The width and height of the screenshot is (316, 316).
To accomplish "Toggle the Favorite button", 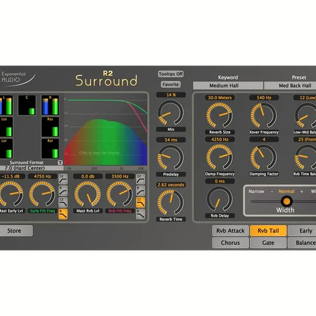I will click(x=171, y=84).
